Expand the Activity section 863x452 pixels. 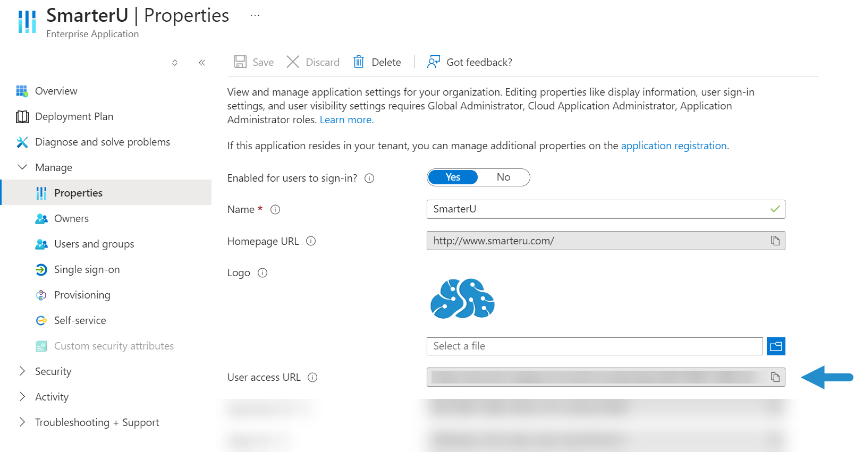pyautogui.click(x=22, y=397)
